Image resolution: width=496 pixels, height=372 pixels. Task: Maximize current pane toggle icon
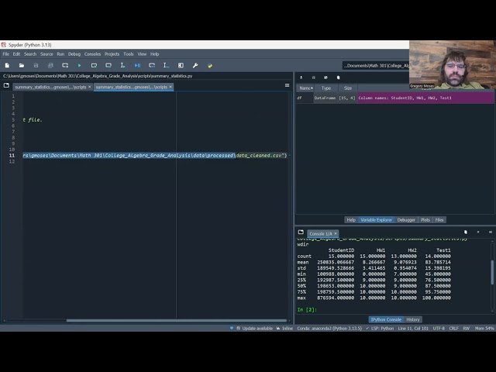pyautogui.click(x=181, y=65)
